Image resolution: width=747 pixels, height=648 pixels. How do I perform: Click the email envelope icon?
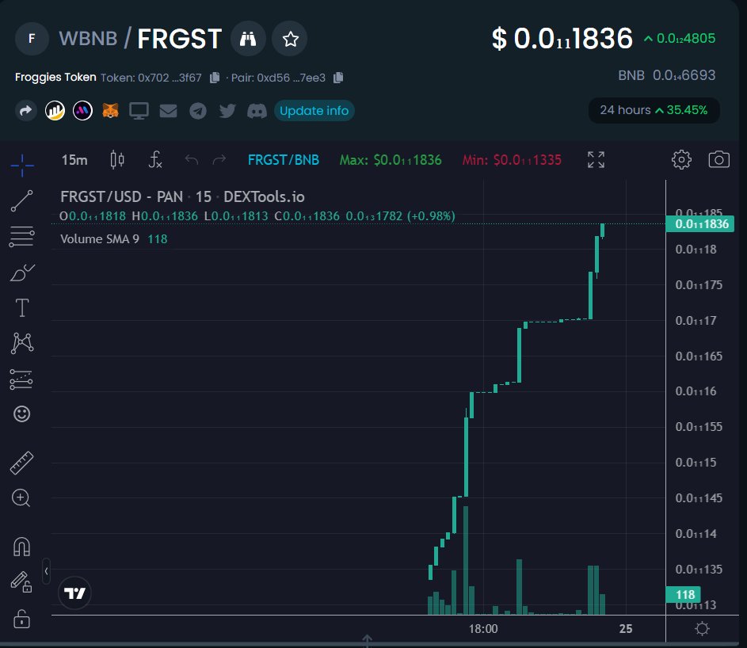[x=168, y=111]
